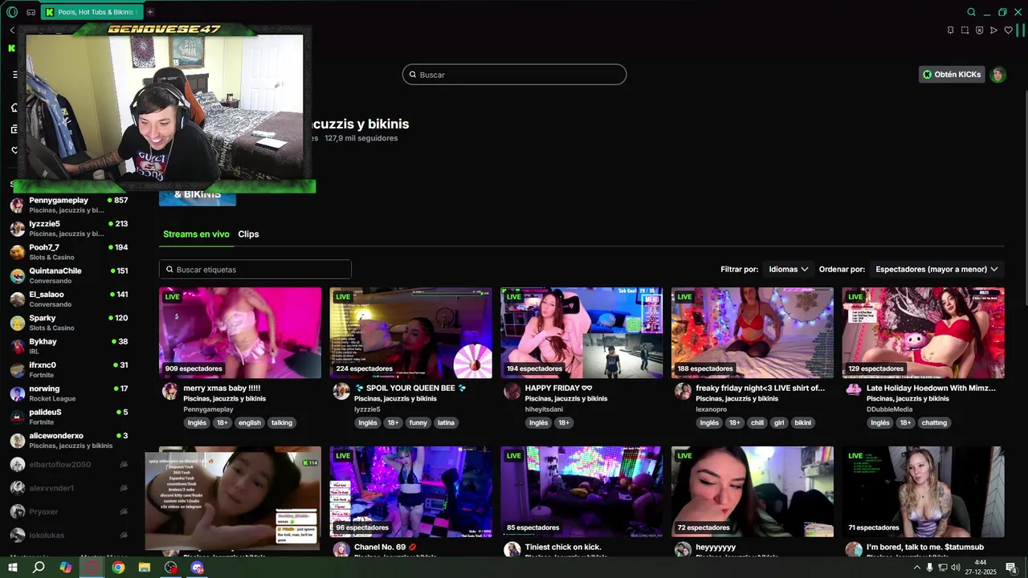The height and width of the screenshot is (578, 1028).
Task: Click the funny tag chip
Action: tap(418, 423)
